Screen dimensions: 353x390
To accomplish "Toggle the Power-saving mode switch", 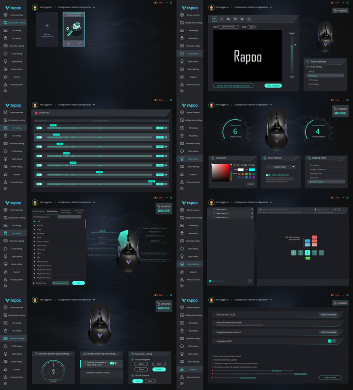I will (268, 175).
